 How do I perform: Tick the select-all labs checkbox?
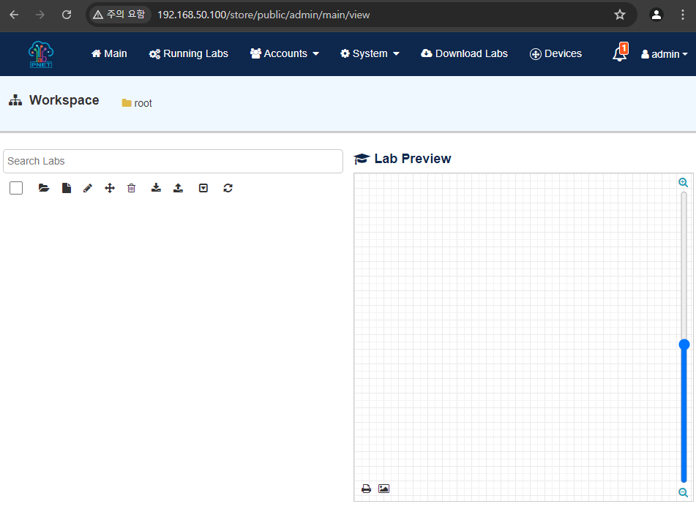[16, 188]
